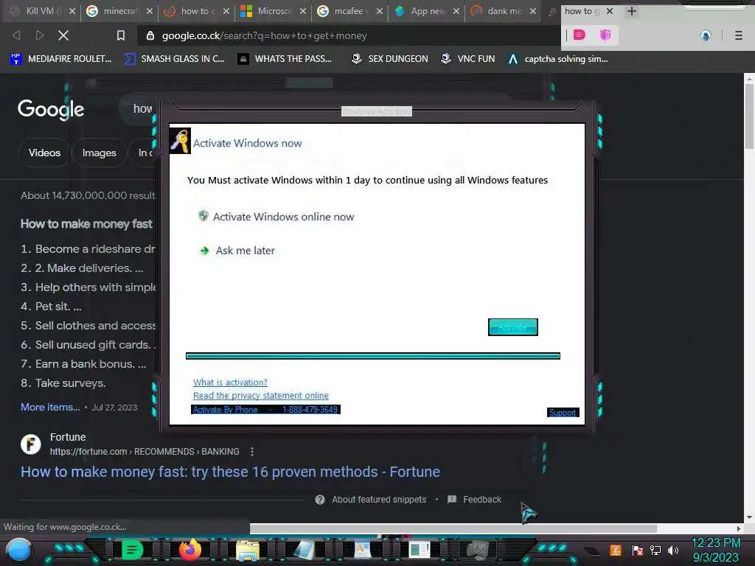Screen dimensions: 755x566
Task: Open the About featured snippets help icon
Action: tap(320, 500)
